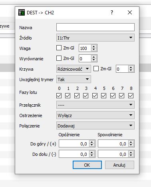This screenshot has width=151, height=187.
Task: Enable the Zm-Gl checkbox for Waga
Action: [x=59, y=48]
